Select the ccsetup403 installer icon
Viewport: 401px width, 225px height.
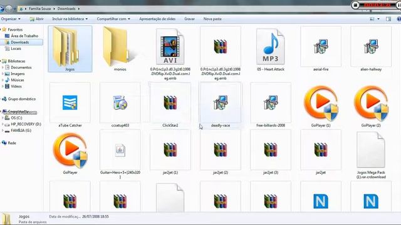(x=120, y=102)
